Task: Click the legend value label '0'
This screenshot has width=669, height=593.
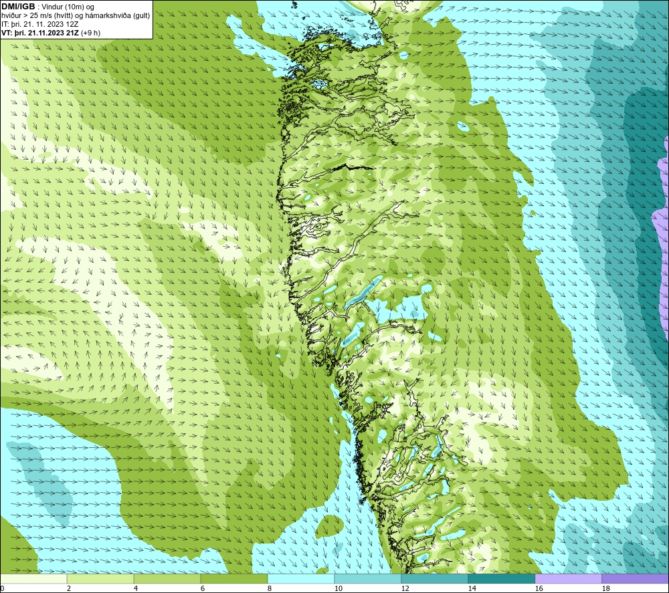Action: click(x=2, y=589)
